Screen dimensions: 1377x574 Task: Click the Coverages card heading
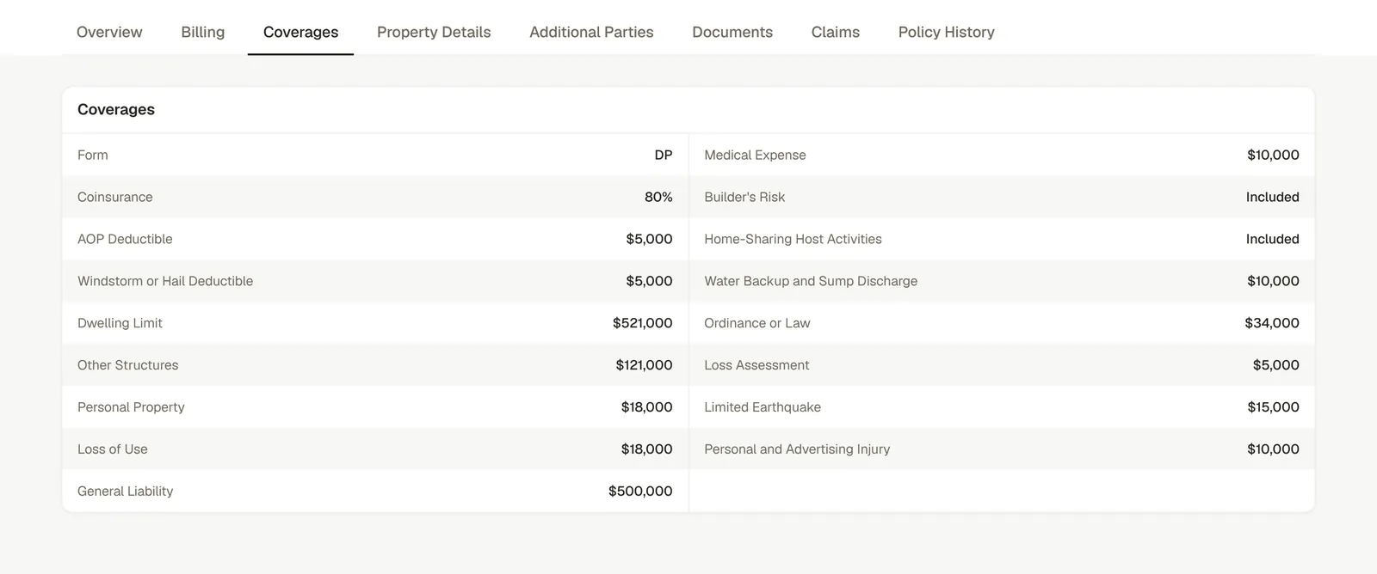click(116, 109)
